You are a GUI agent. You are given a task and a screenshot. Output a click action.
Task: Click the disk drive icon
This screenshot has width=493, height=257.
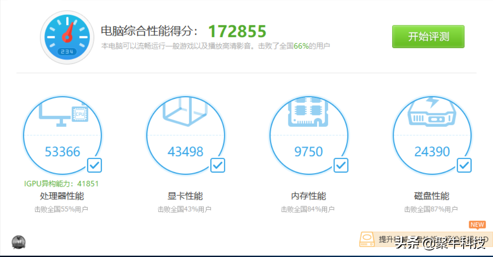click(x=432, y=111)
